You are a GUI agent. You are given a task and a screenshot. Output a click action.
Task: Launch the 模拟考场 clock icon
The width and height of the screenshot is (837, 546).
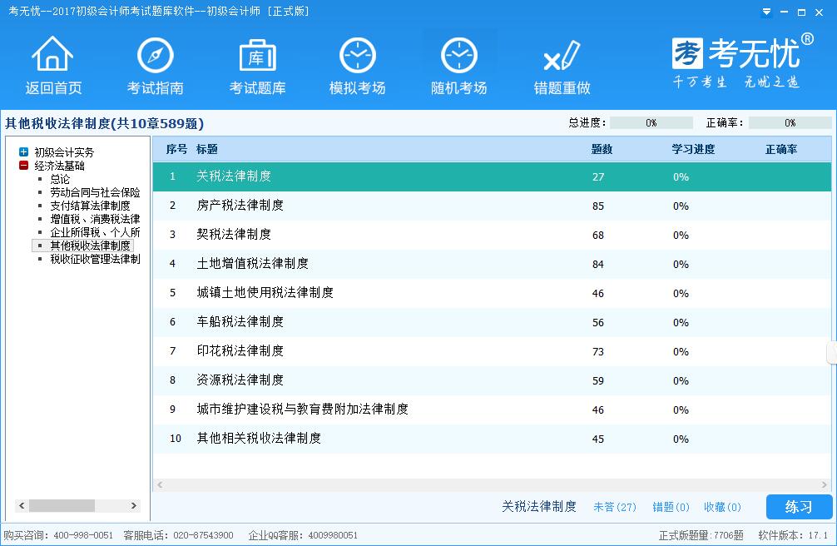pos(357,57)
